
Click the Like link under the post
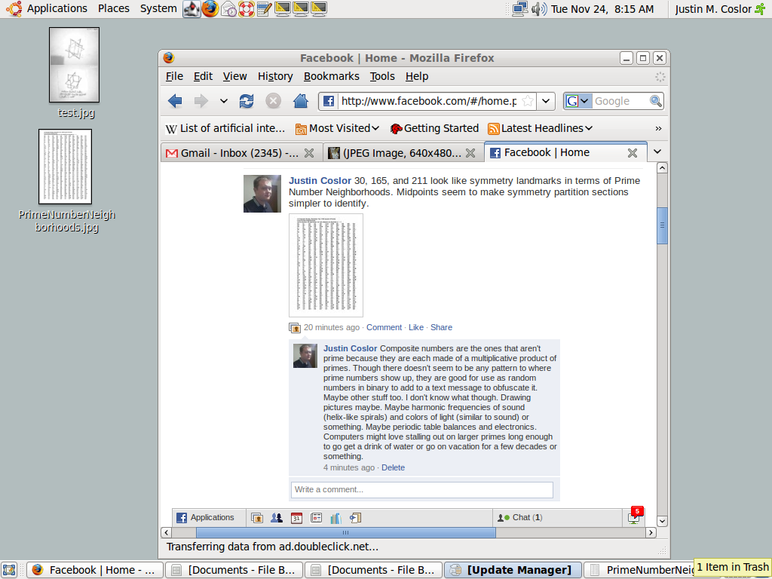click(416, 327)
